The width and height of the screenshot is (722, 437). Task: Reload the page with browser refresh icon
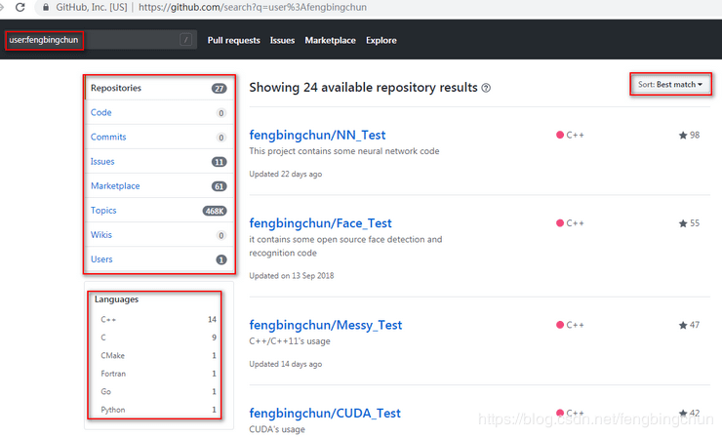[x=20, y=7]
